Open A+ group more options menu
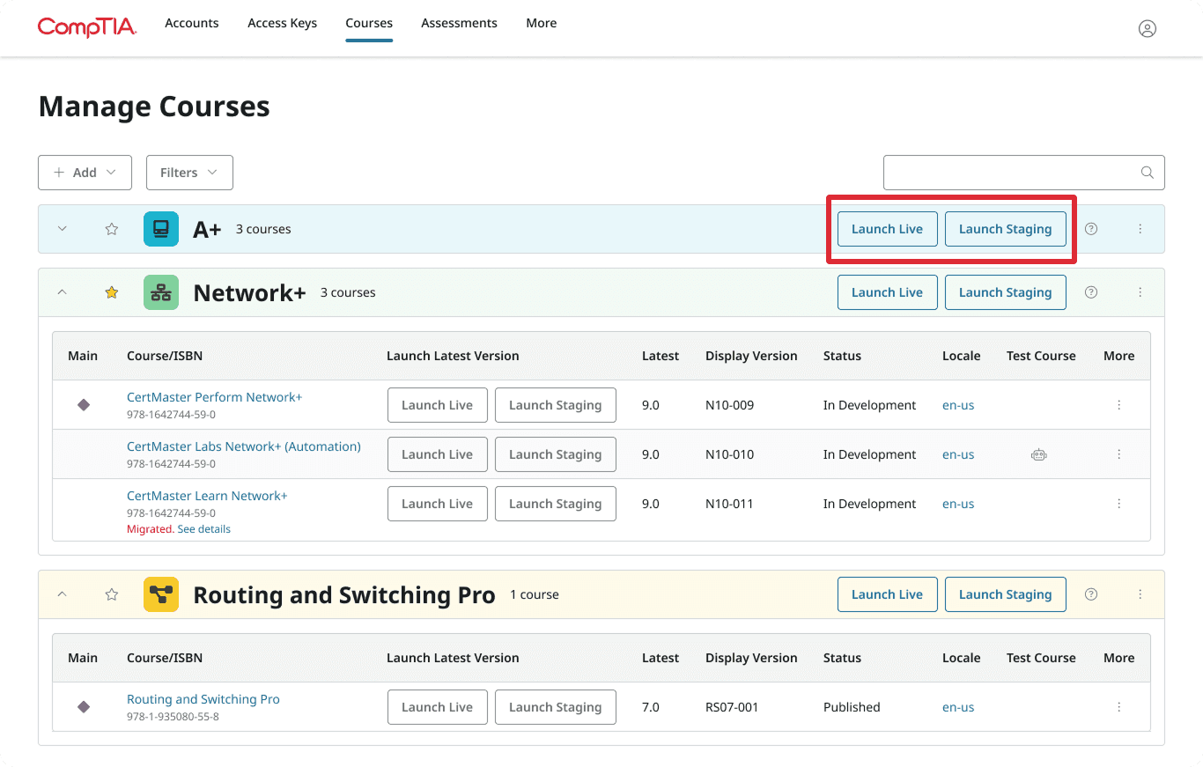 click(1140, 229)
